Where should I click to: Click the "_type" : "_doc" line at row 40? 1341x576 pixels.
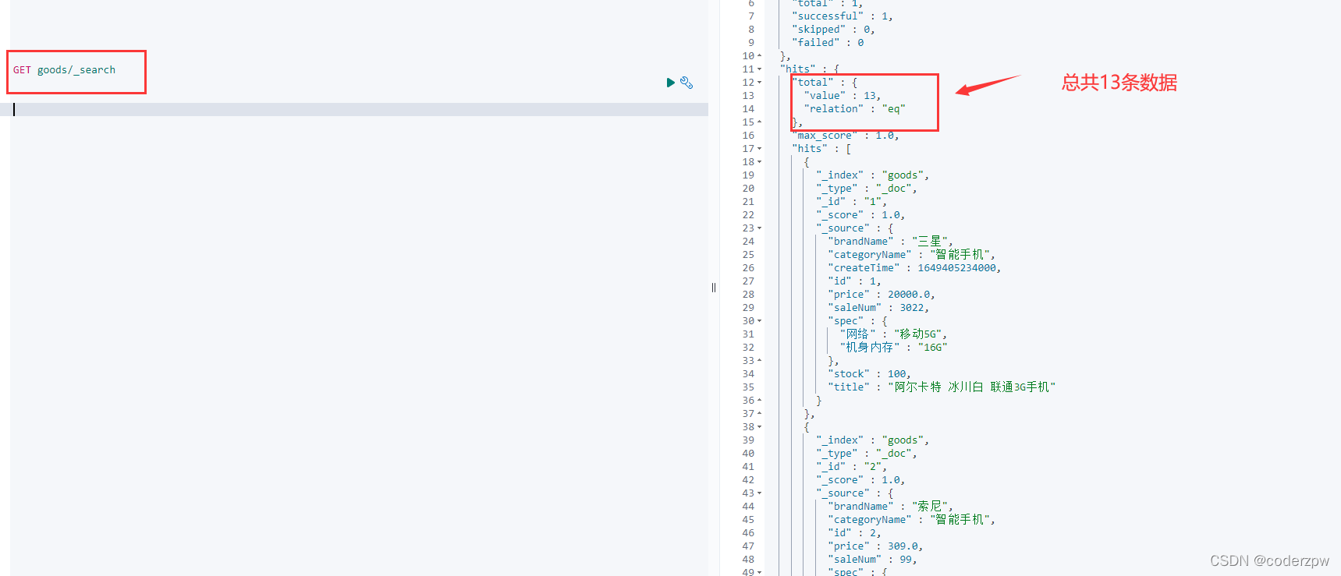tap(867, 454)
